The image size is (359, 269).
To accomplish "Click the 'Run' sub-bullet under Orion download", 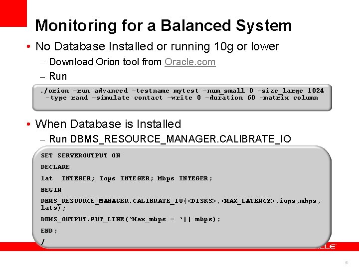I will [x=58, y=76].
